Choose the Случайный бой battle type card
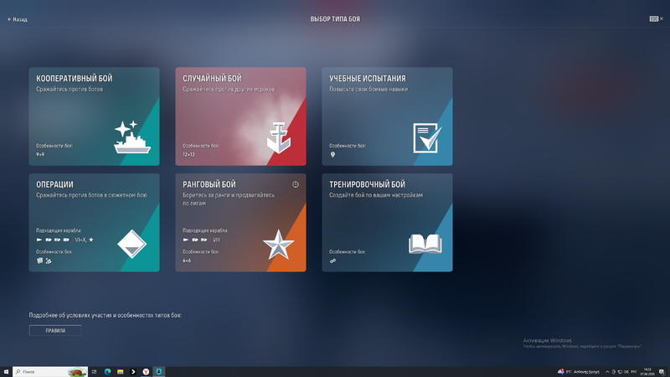The image size is (670, 377). [240, 116]
